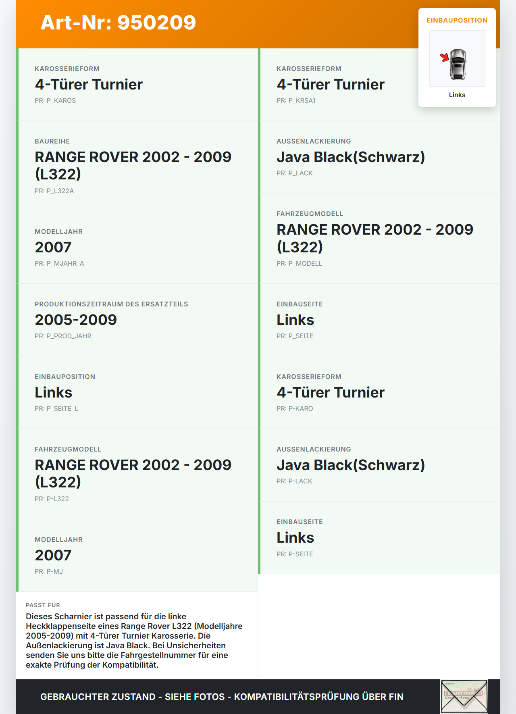Screen dimensions: 516x714
Task: Click the PASST FÜR section label
Action: pos(43,605)
